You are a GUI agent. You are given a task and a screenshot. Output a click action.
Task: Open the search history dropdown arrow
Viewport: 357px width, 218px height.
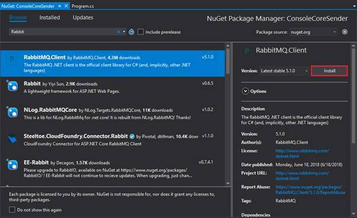(124, 31)
